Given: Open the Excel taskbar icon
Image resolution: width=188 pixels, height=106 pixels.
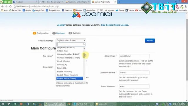Looking at the screenshot, I should (x=15, y=104).
